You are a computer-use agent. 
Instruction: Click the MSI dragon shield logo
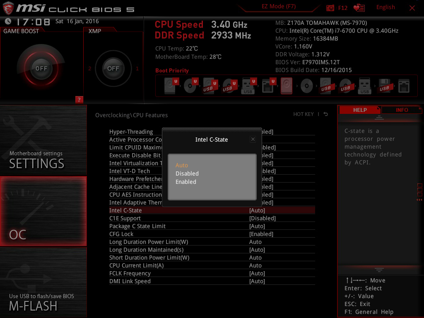(8, 8)
